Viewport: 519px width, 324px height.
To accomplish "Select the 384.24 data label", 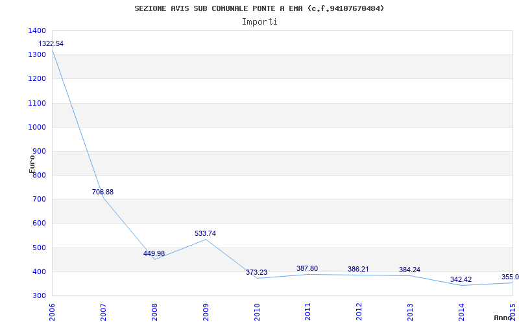I will coord(409,270).
